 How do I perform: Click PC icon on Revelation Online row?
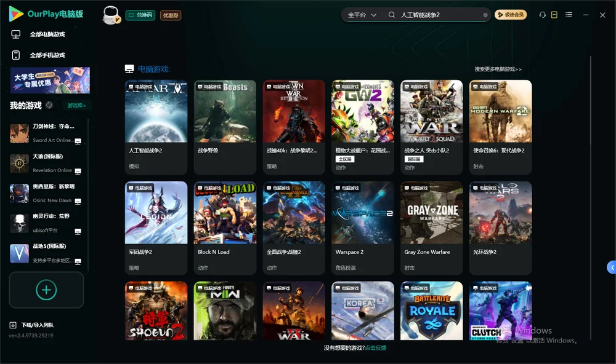(78, 172)
